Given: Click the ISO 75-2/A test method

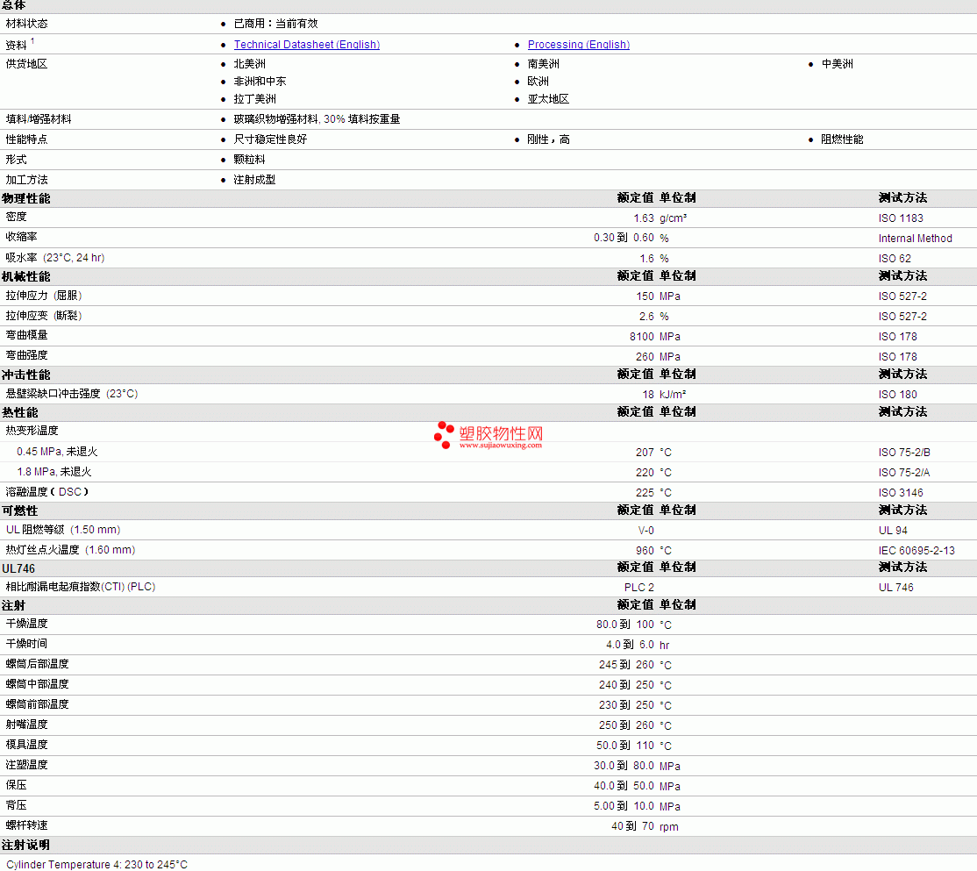Looking at the screenshot, I should coord(904,472).
